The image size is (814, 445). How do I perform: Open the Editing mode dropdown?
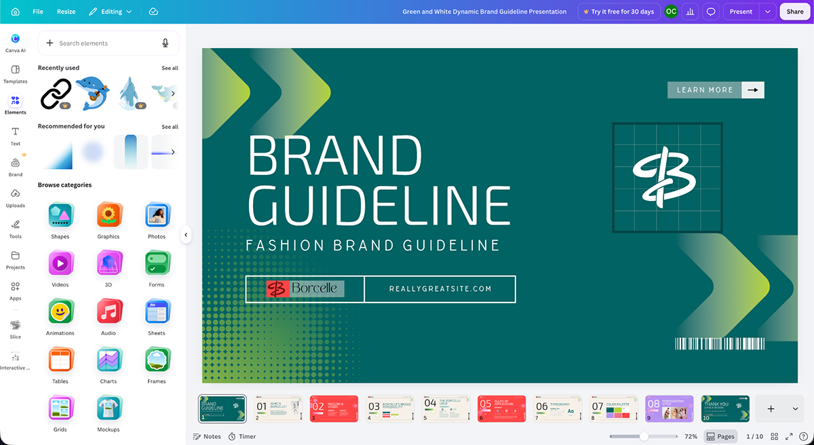pyautogui.click(x=111, y=12)
